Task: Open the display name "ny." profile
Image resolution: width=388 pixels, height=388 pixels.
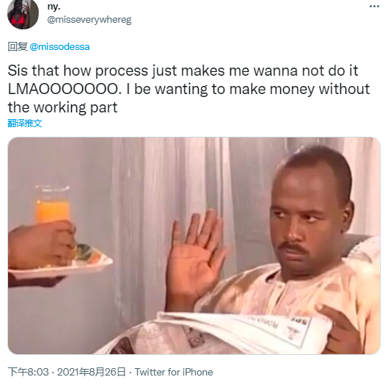Action: point(54,7)
